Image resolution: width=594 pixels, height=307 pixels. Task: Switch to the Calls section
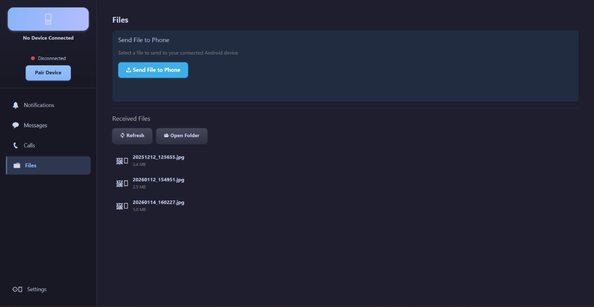(x=29, y=145)
